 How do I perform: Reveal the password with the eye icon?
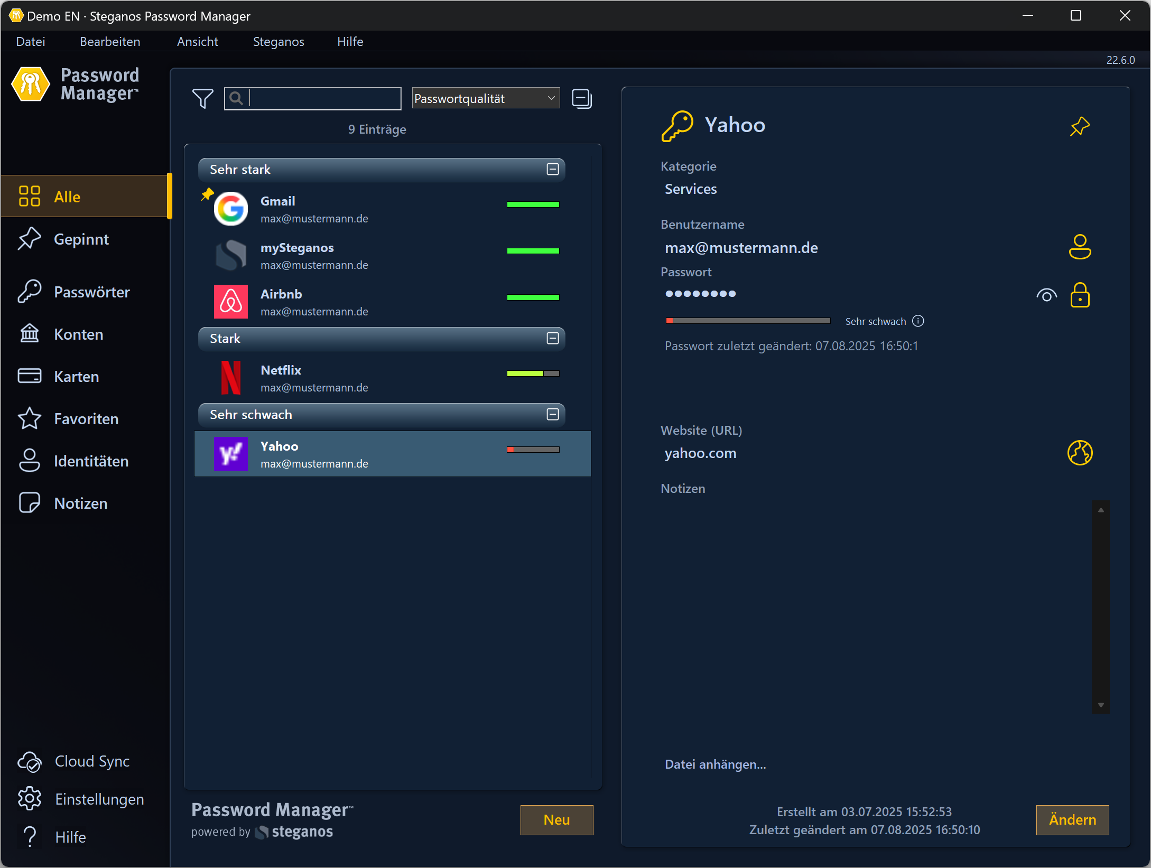pyautogui.click(x=1046, y=295)
